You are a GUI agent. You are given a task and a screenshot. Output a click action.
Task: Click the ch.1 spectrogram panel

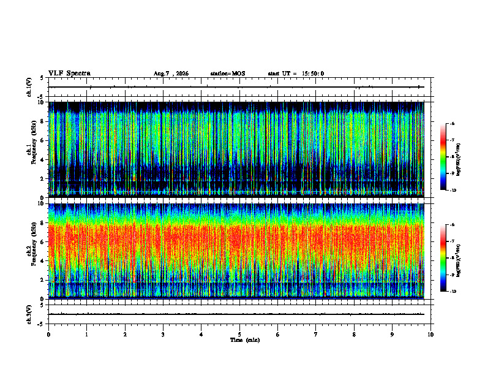pyautogui.click(x=236, y=150)
